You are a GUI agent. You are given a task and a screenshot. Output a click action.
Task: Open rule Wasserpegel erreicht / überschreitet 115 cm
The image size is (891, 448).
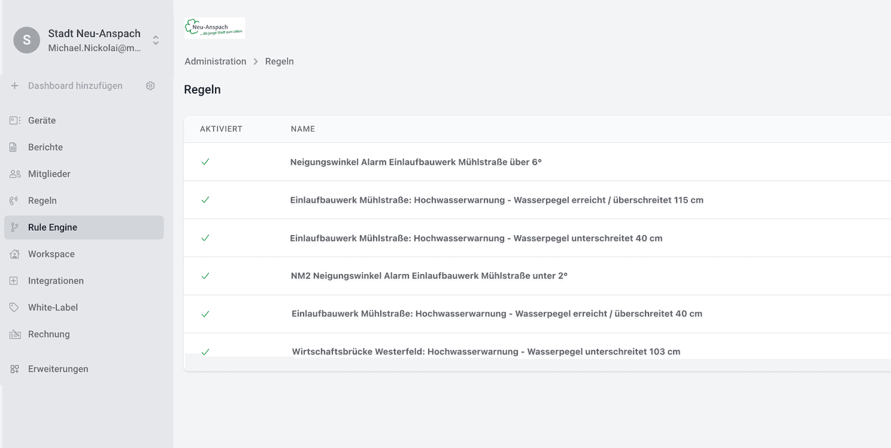point(497,200)
